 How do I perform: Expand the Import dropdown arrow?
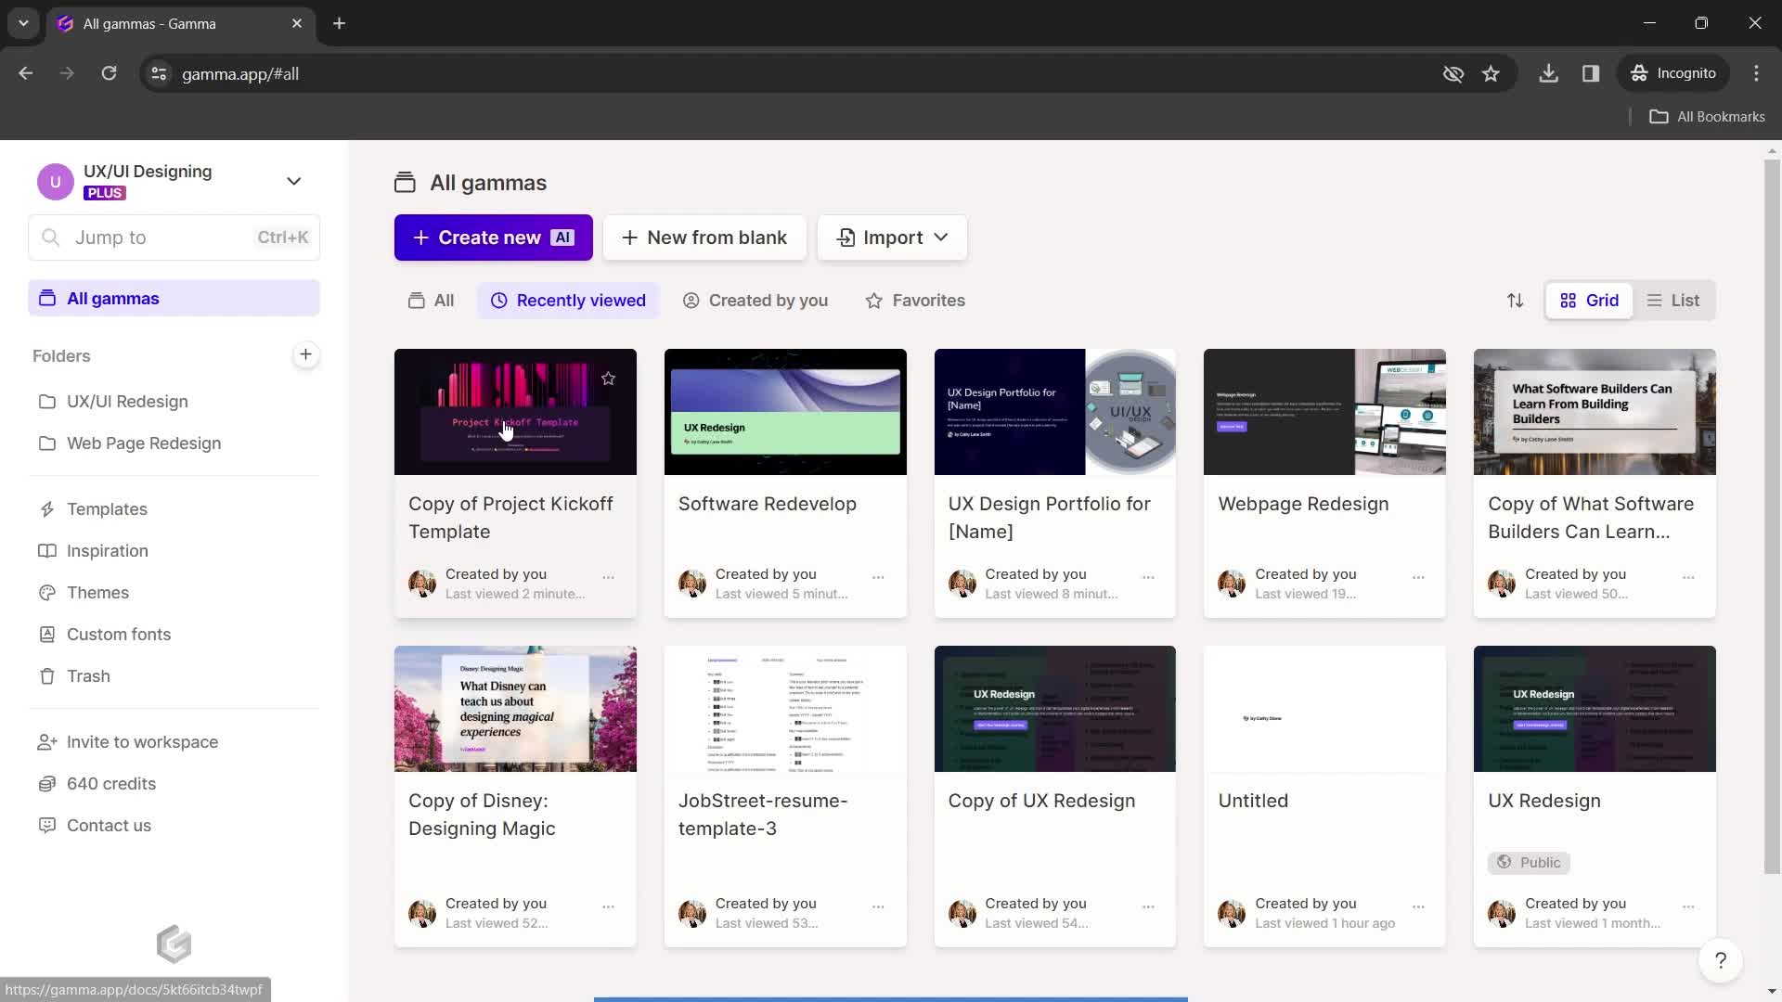(940, 238)
